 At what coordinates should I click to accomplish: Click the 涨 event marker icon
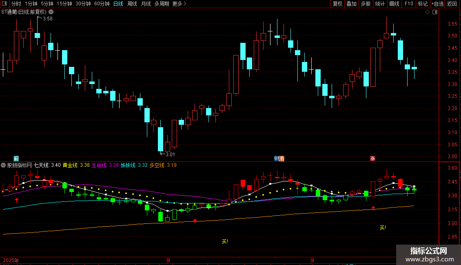[x=372, y=159]
